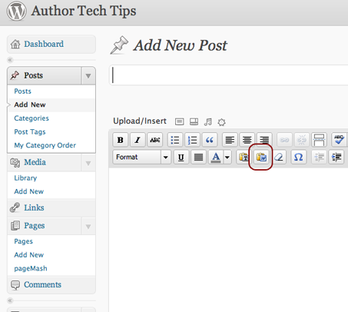Click Paste from Word icon

click(x=261, y=157)
